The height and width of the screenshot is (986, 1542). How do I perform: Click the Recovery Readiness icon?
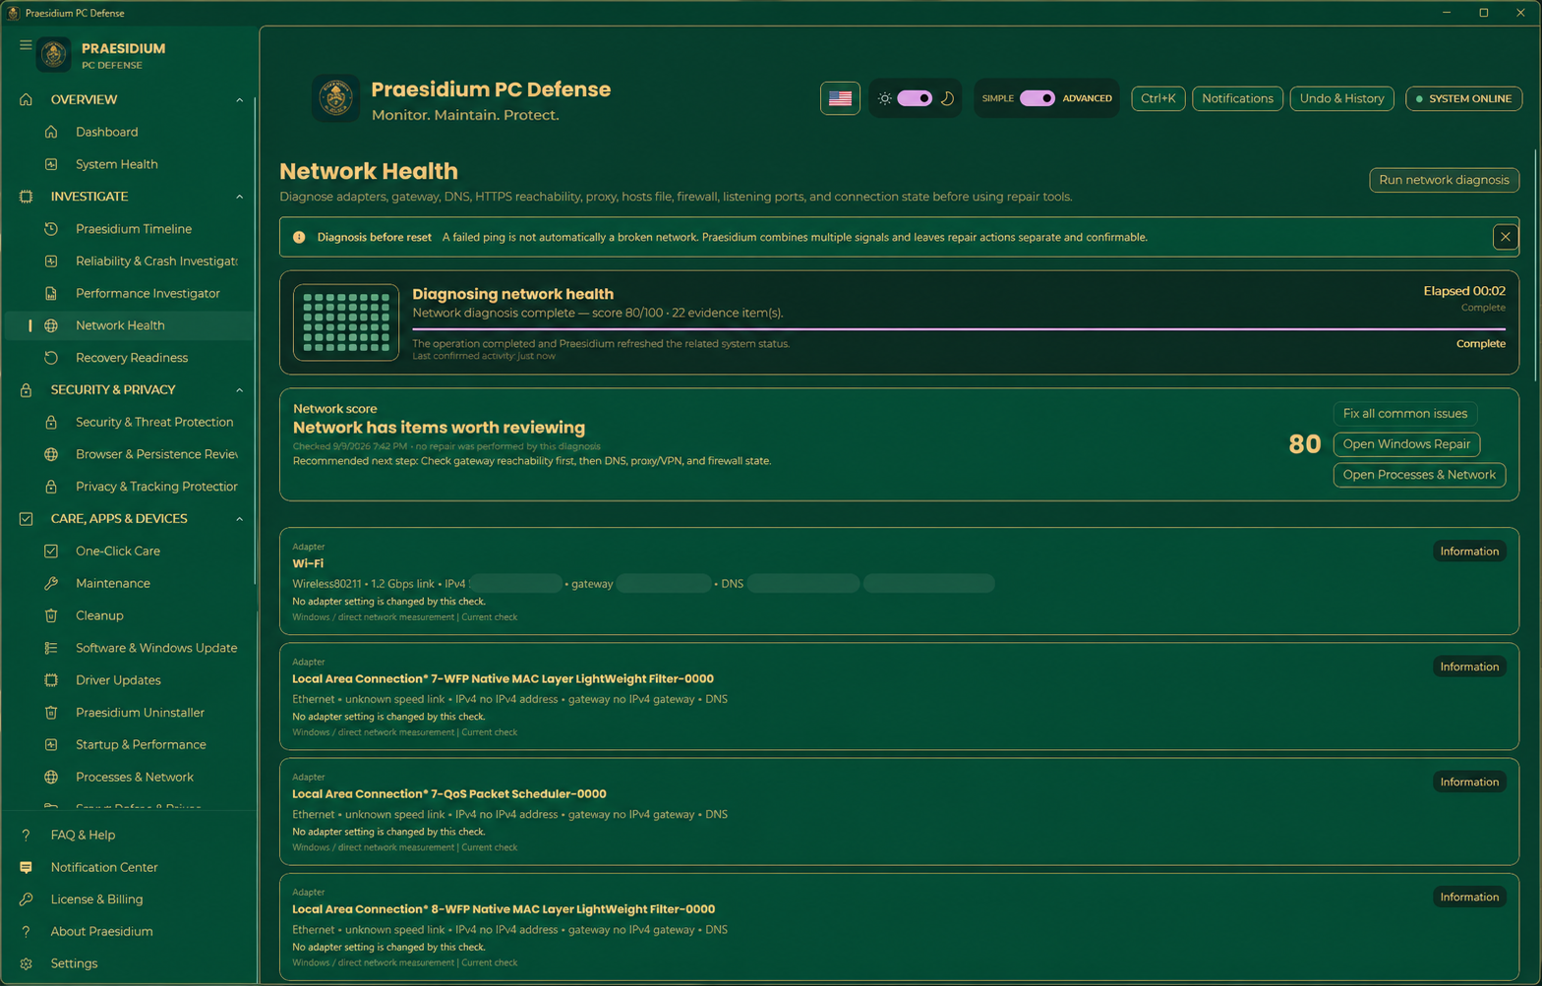tap(51, 358)
